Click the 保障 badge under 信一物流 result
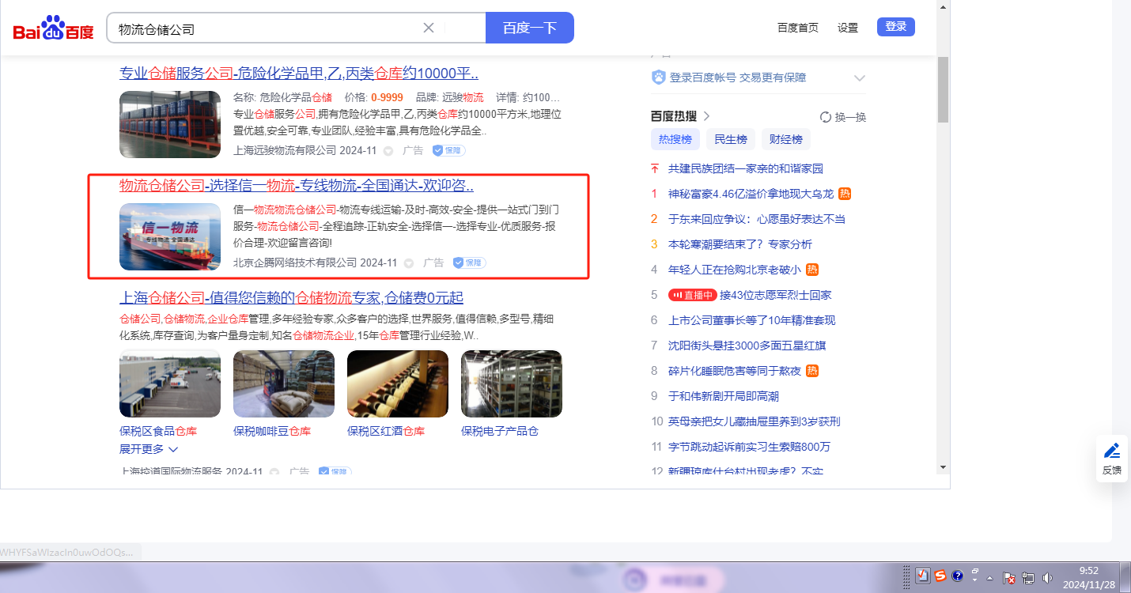The width and height of the screenshot is (1131, 593). tap(469, 263)
